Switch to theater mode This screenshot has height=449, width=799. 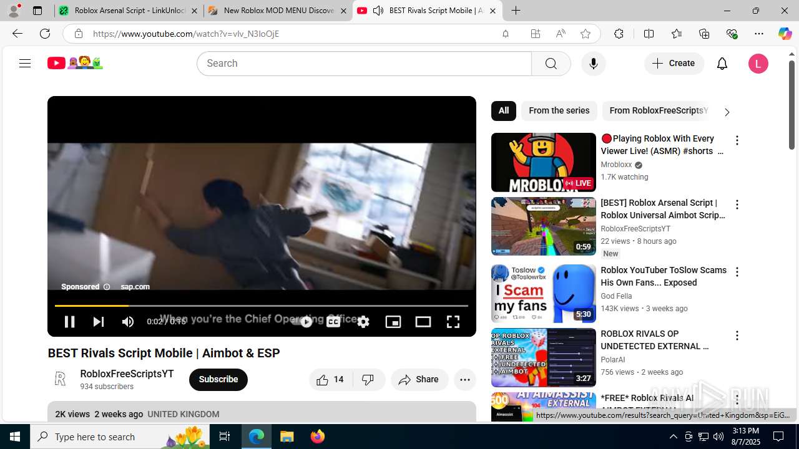pos(423,322)
